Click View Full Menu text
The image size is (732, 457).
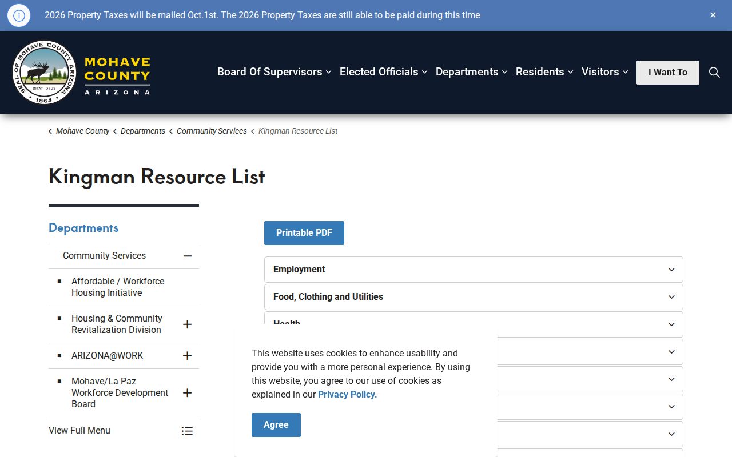(79, 431)
